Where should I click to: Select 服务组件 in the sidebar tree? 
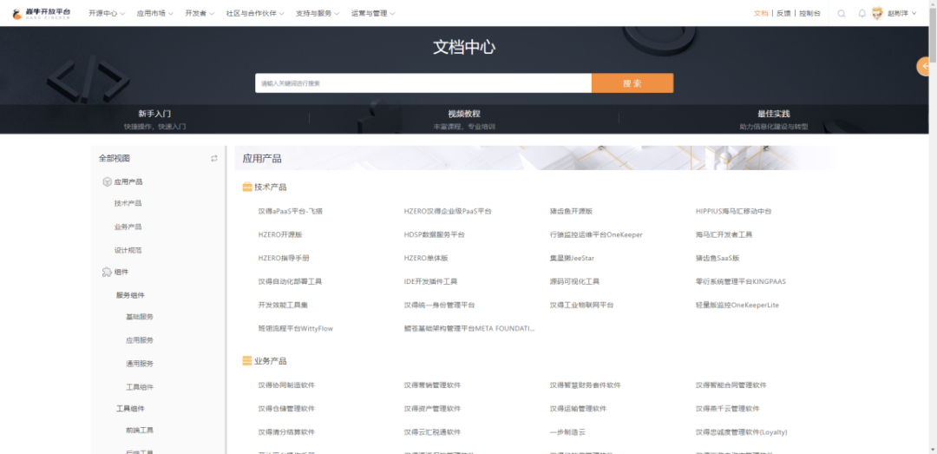[130, 295]
